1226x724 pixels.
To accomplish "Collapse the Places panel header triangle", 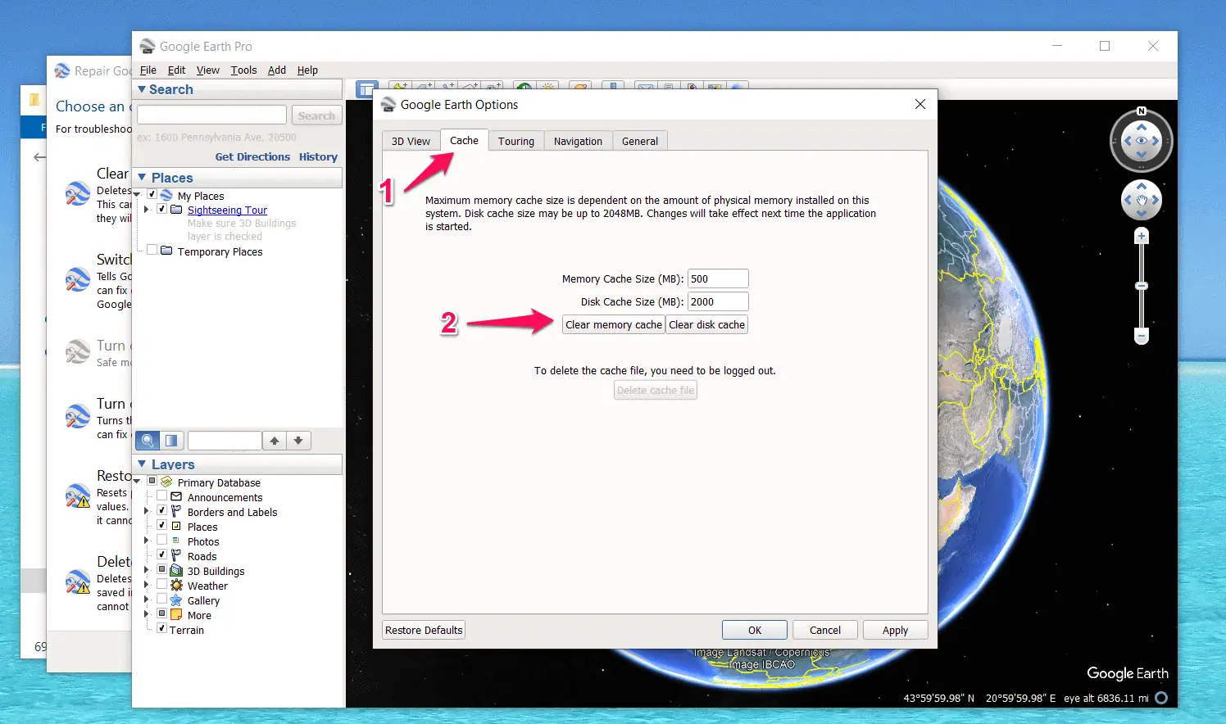I will click(142, 178).
